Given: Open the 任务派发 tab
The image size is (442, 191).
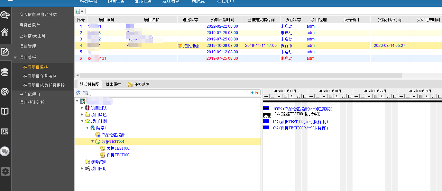Looking at the screenshot, I should 139,84.
